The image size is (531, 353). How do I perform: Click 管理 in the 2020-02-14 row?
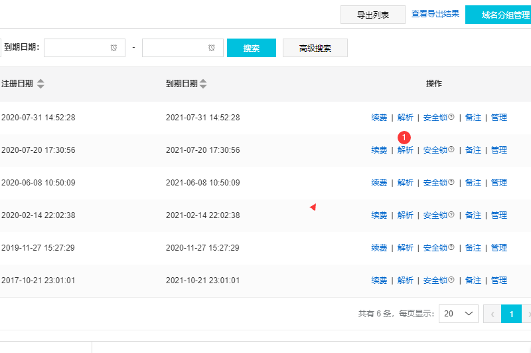tap(499, 215)
